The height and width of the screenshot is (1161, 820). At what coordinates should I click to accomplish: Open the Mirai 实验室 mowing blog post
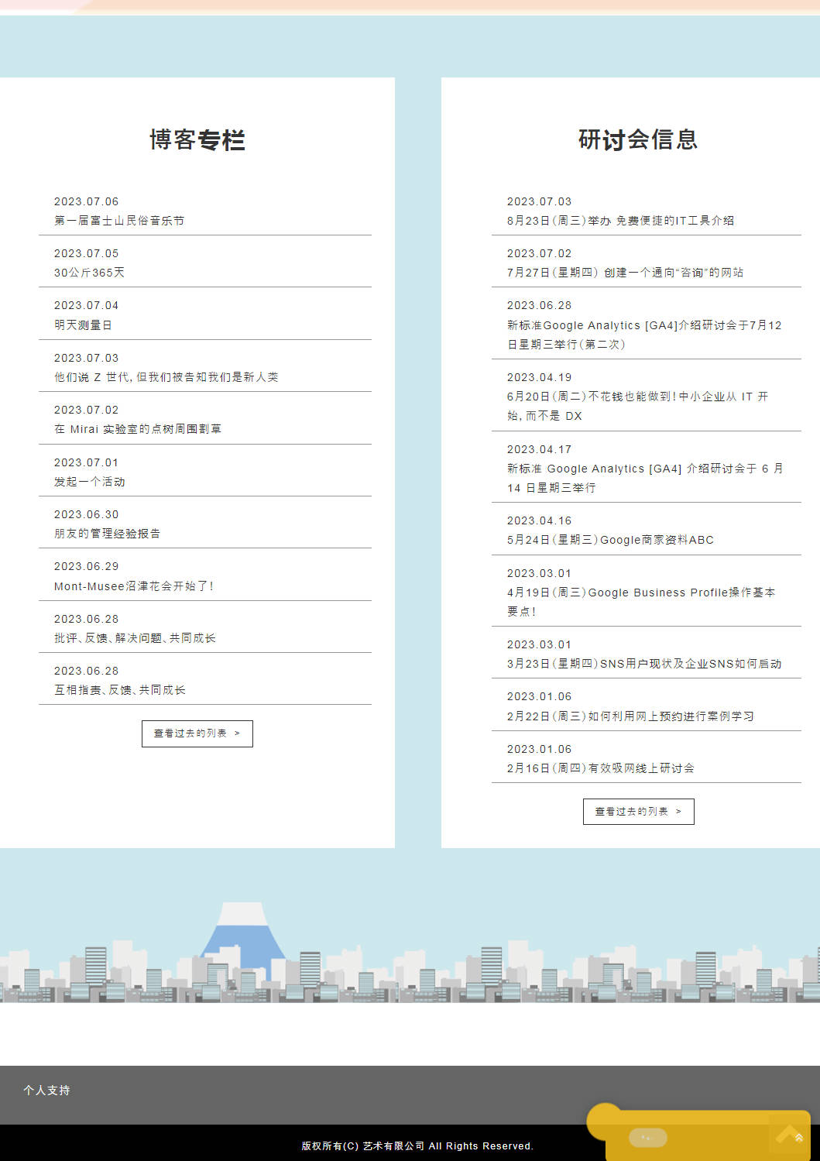point(138,429)
